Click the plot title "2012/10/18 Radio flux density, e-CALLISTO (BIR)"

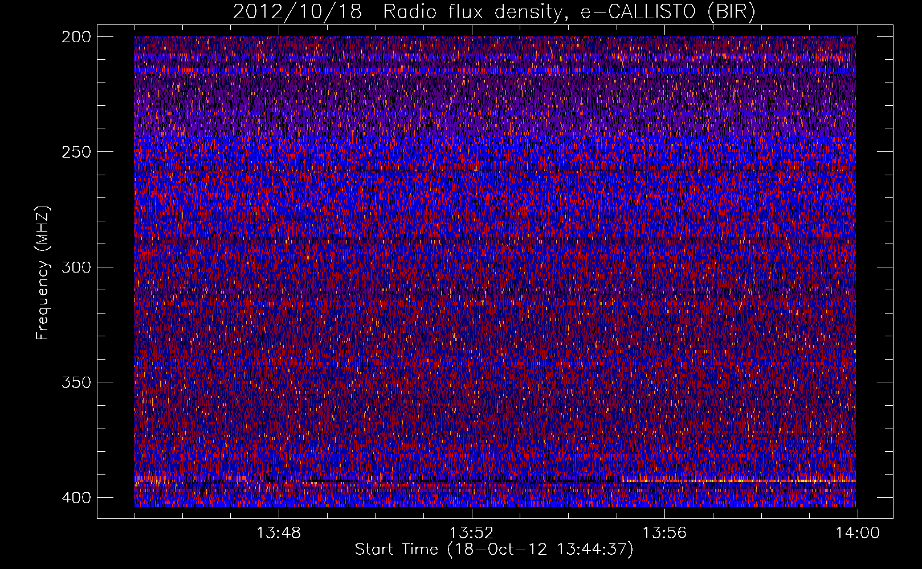(x=494, y=12)
